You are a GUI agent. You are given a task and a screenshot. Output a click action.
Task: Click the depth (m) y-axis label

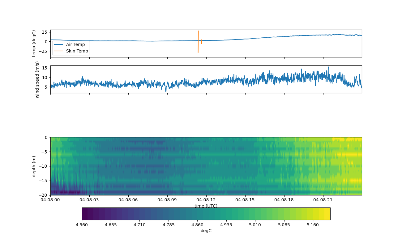(x=34, y=166)
